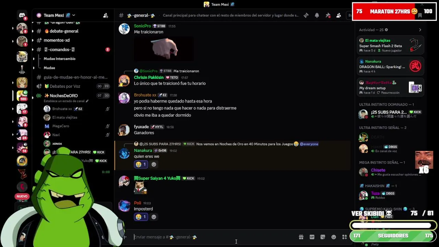This screenshot has height=247, width=439.
Task: Open the Threads icon in channel header
Action: (306, 15)
